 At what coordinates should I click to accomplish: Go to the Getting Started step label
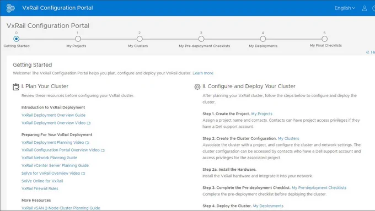[17, 46]
